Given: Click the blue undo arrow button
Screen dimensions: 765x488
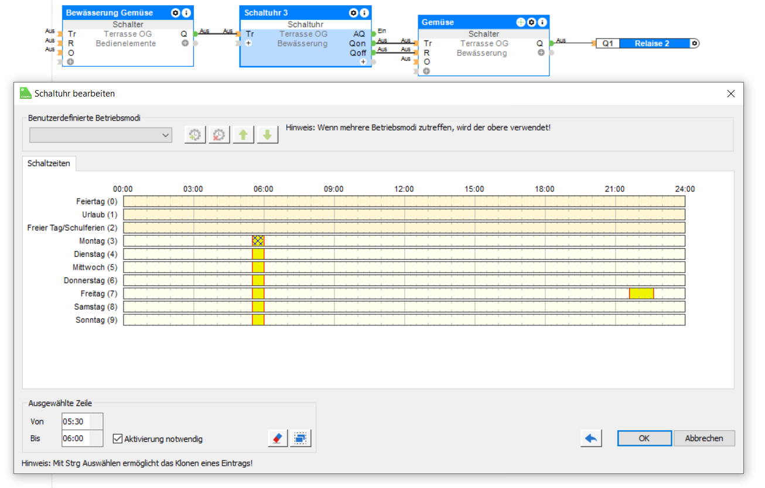Looking at the screenshot, I should click(x=591, y=438).
